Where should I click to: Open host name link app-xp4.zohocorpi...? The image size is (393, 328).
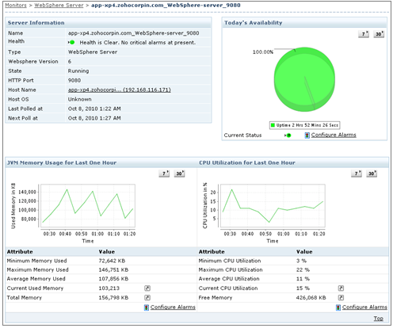[120, 90]
